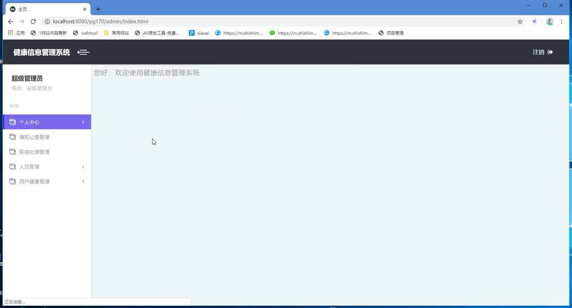Reload the page with refresh icon

(x=33, y=22)
